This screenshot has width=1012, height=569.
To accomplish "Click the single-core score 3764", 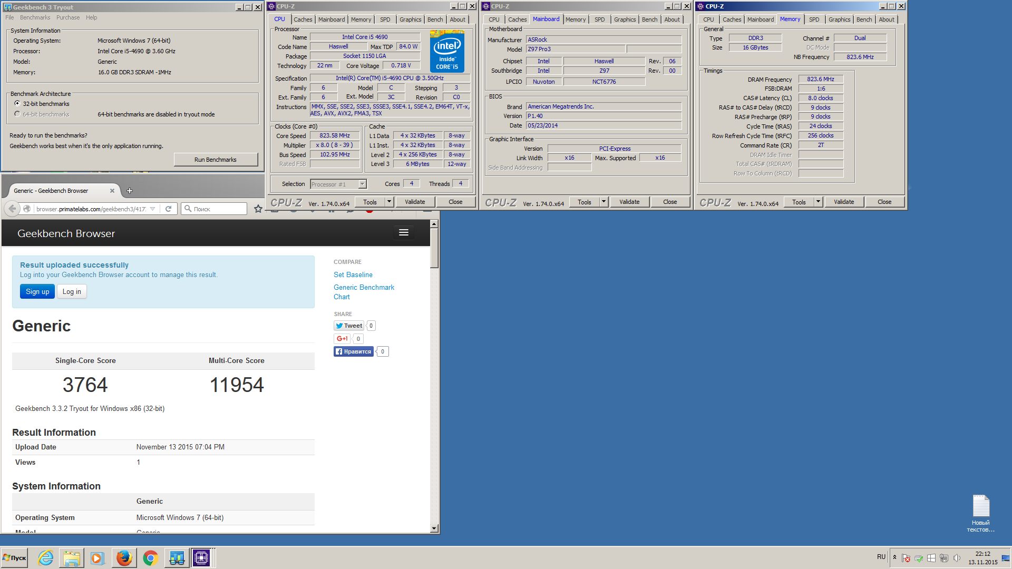I will tap(85, 385).
